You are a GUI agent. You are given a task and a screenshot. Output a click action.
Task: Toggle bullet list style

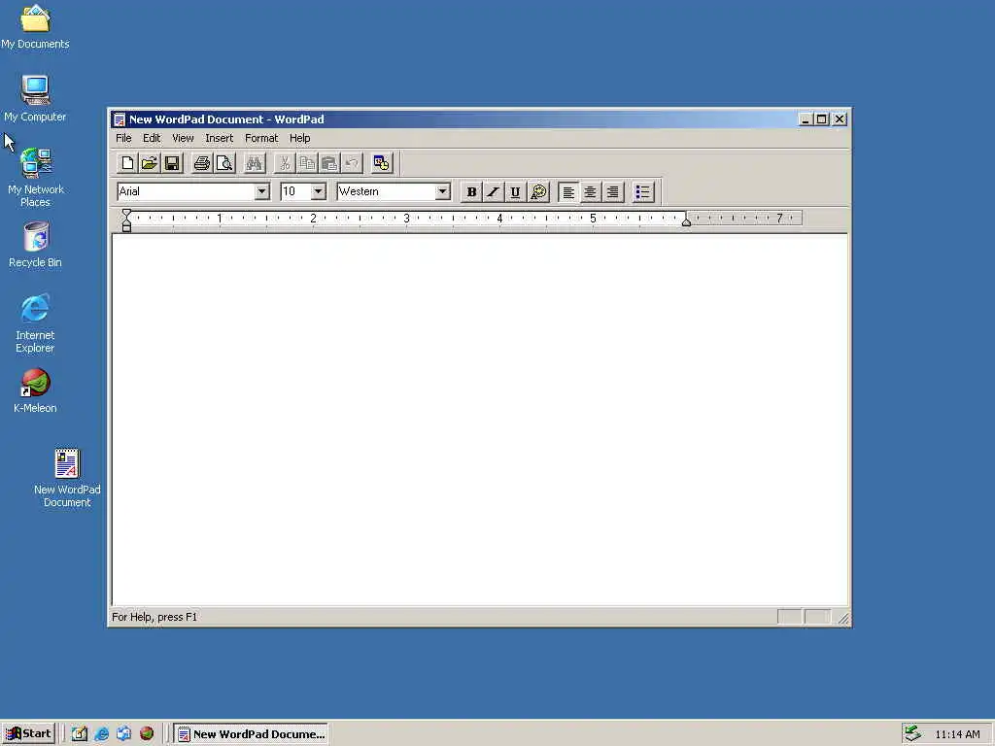point(643,192)
